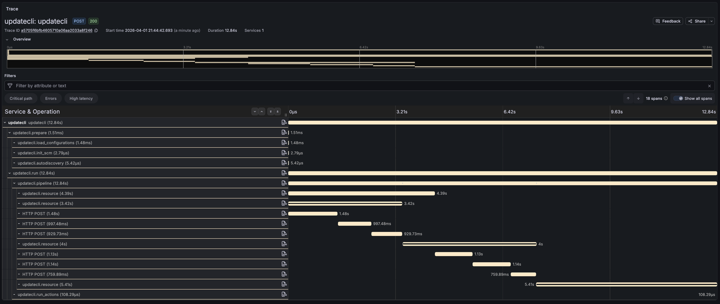Collapse the Overview section

pos(7,40)
